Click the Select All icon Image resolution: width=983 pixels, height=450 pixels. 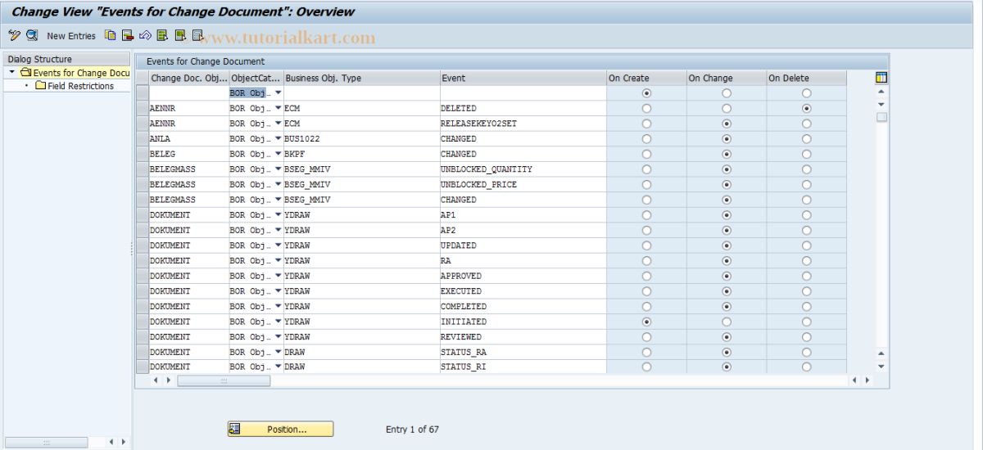[x=162, y=35]
